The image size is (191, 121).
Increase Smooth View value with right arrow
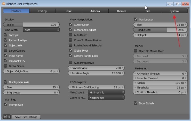point(123,68)
